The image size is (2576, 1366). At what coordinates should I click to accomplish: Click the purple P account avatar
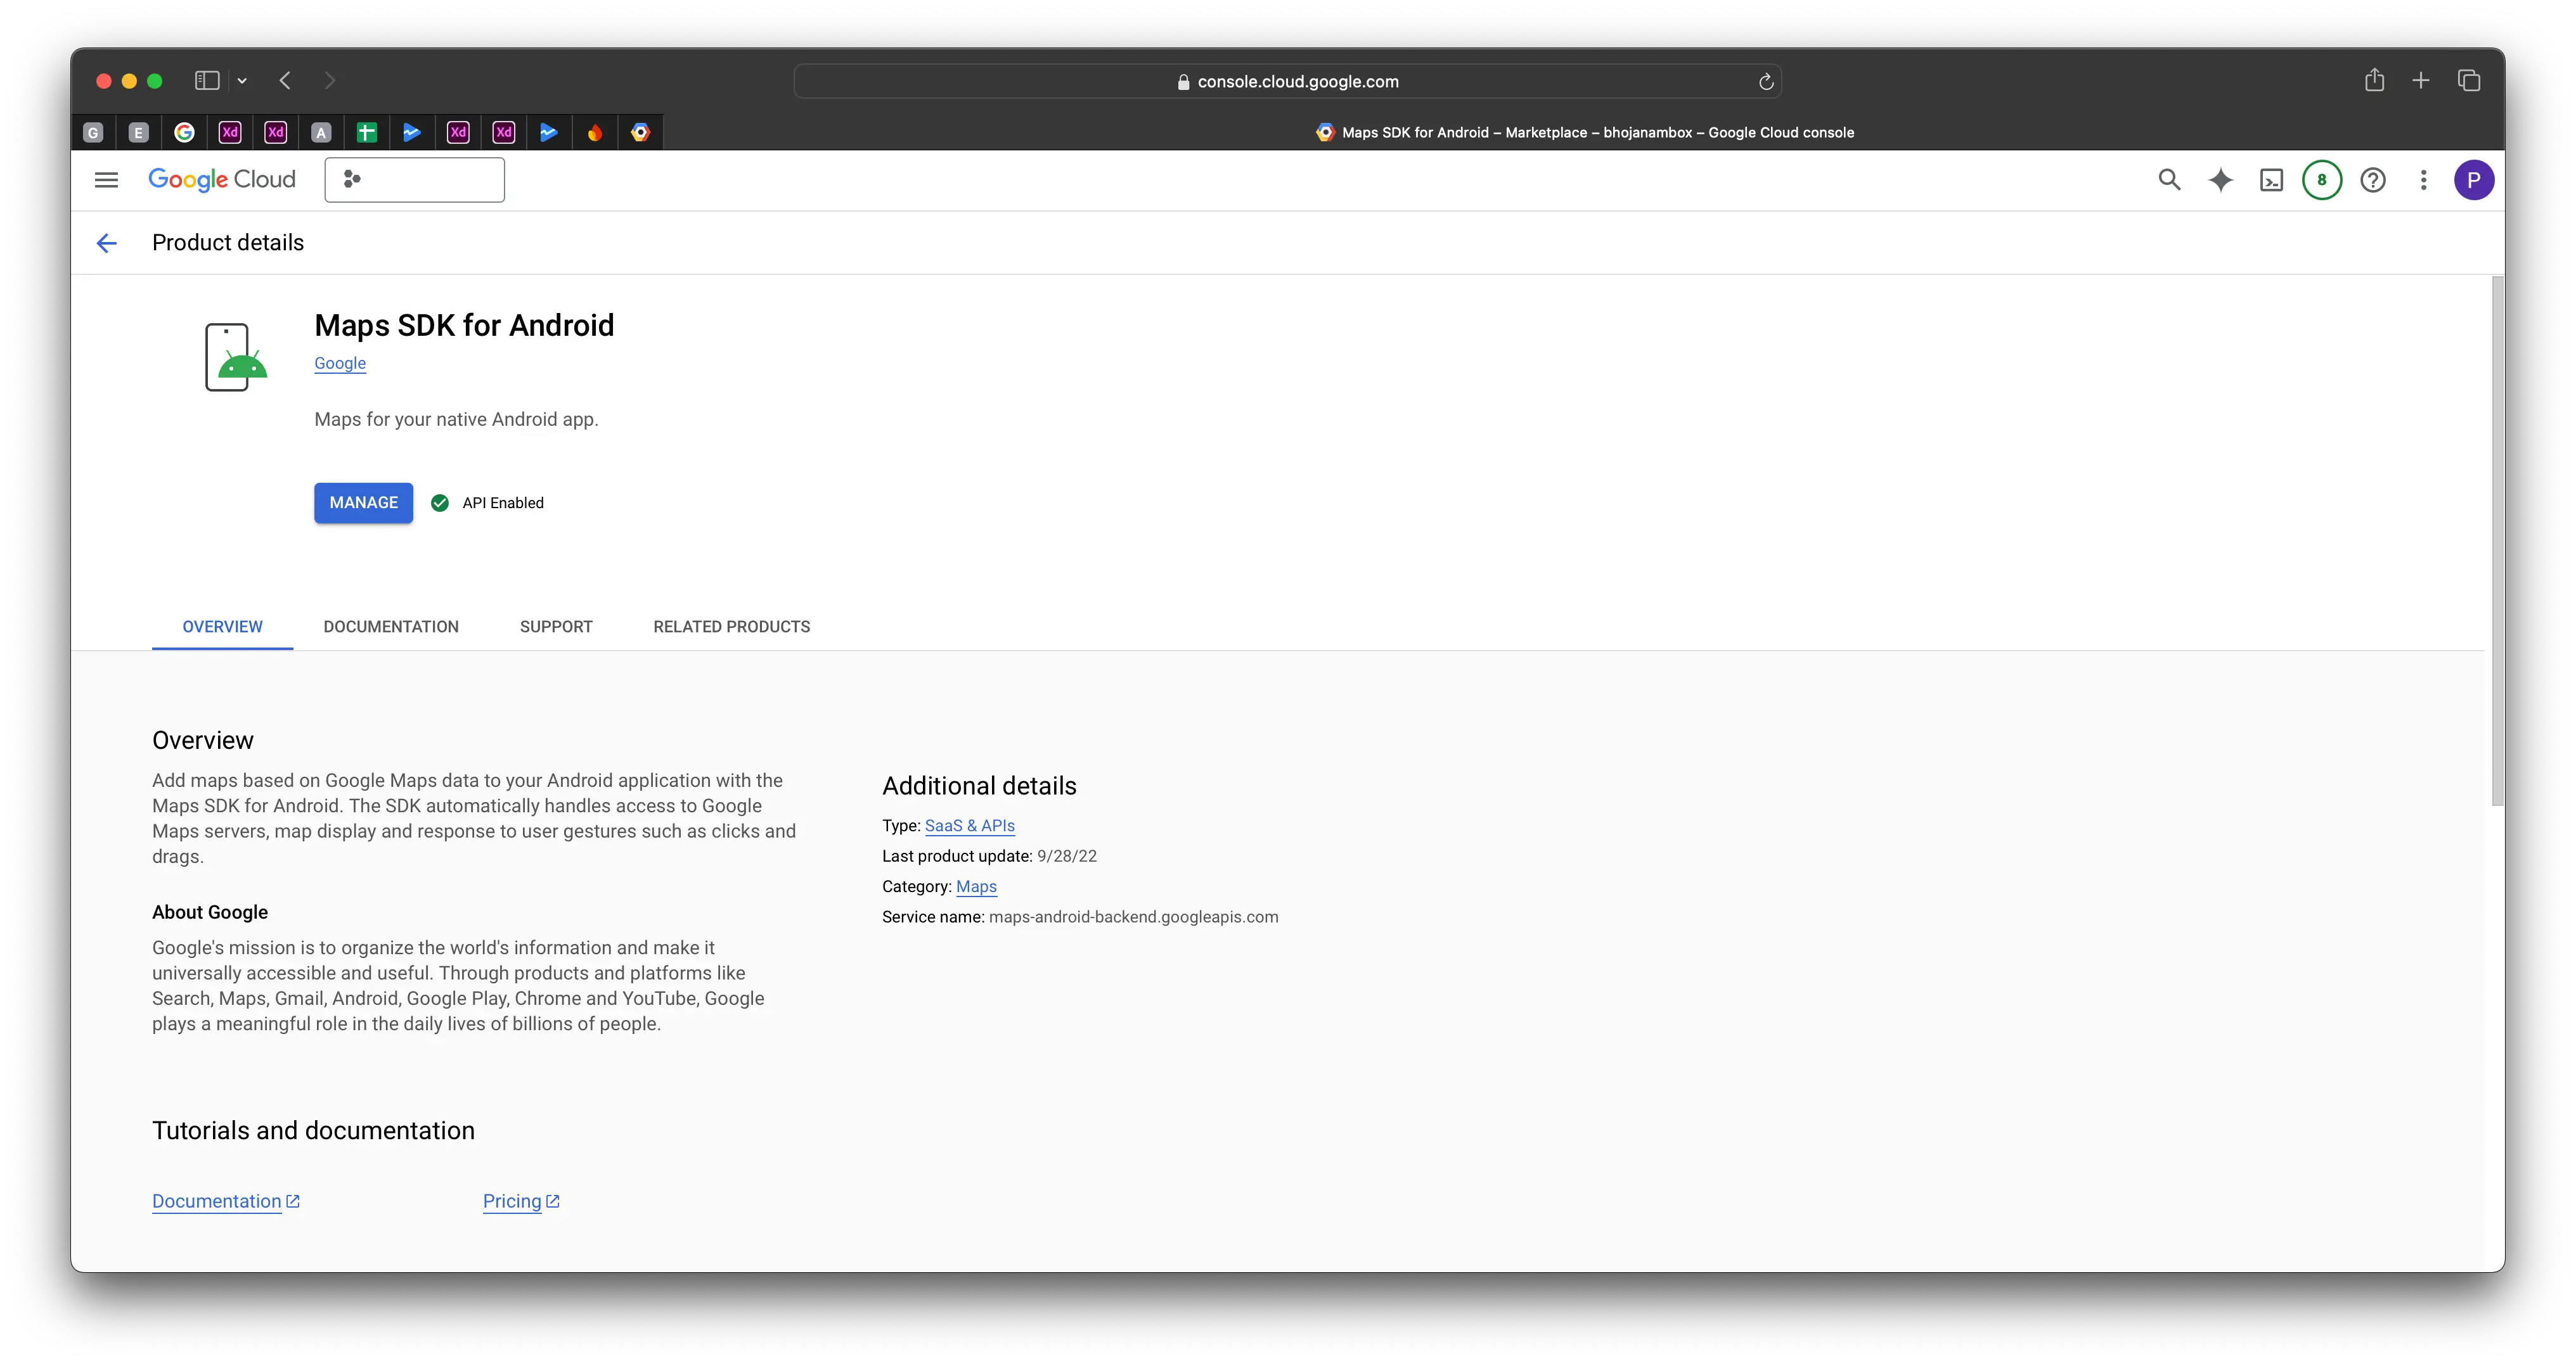(2474, 180)
